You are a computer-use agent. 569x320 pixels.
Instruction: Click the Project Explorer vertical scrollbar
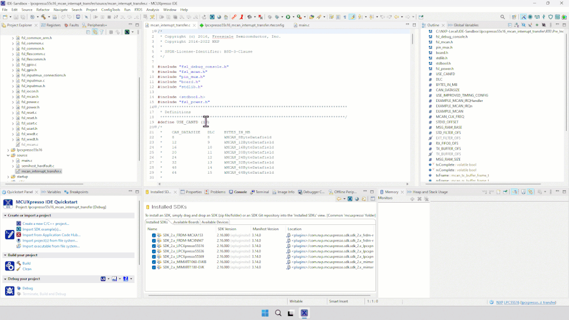pos(140,118)
